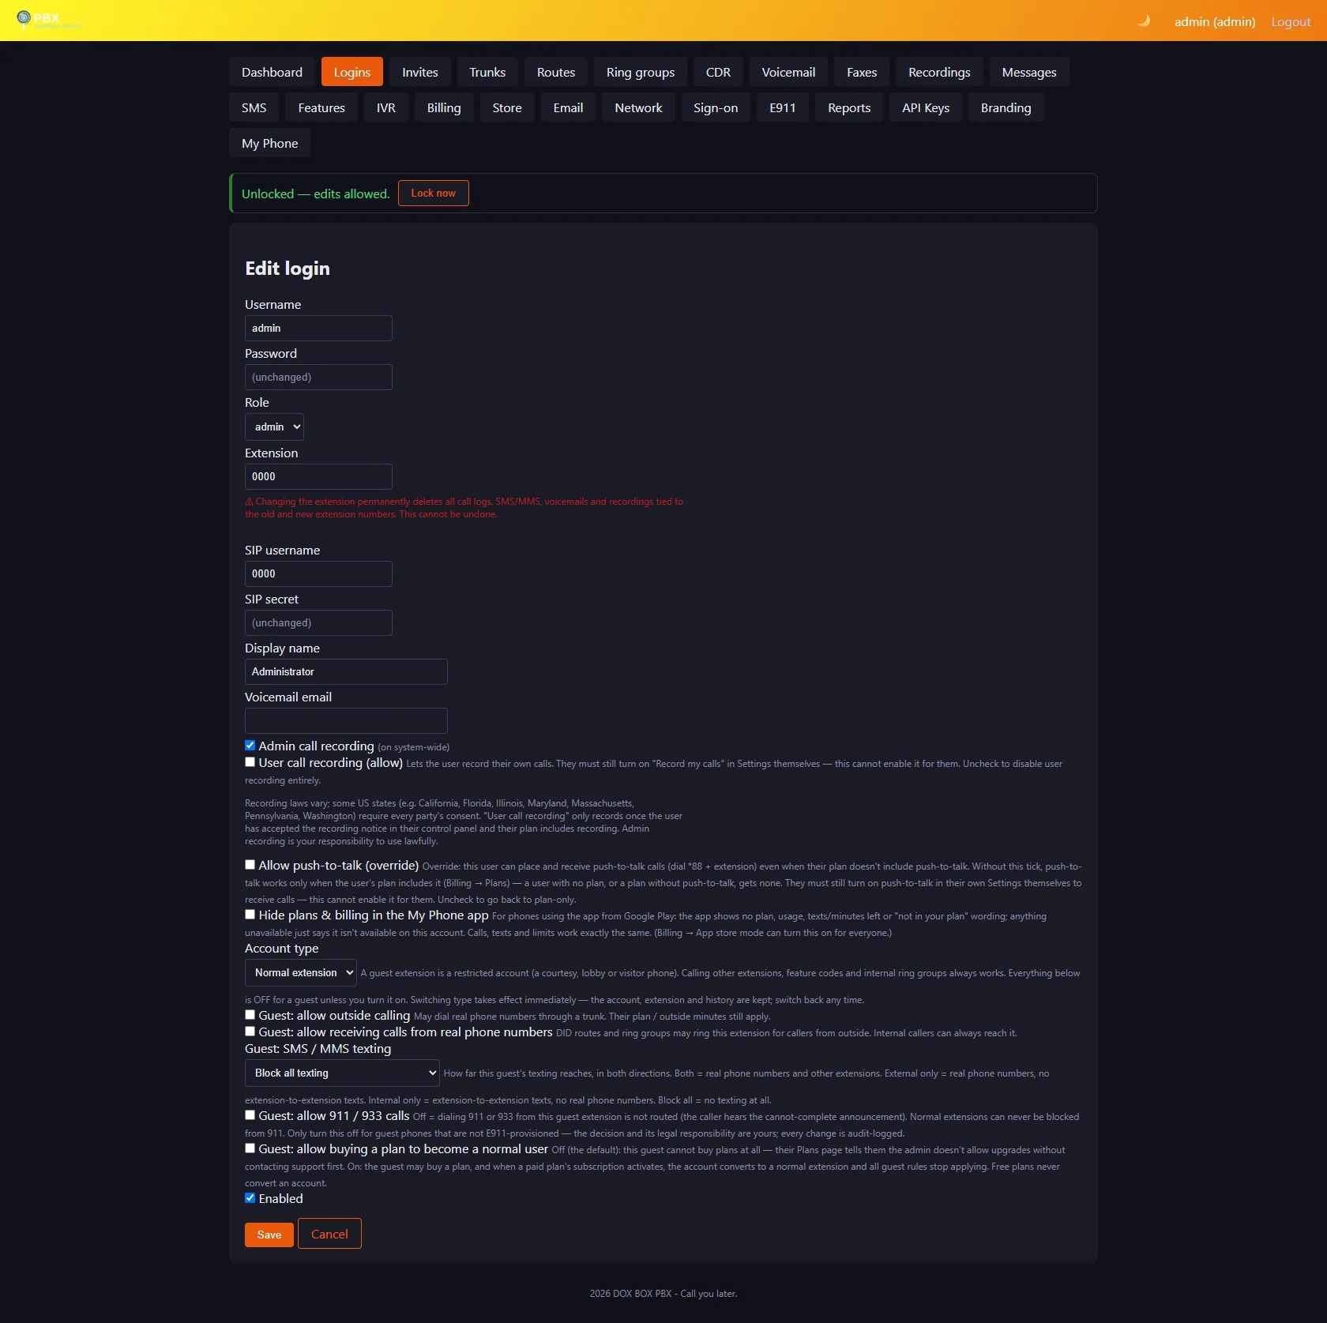Switch to the Trunks tab

tap(487, 72)
